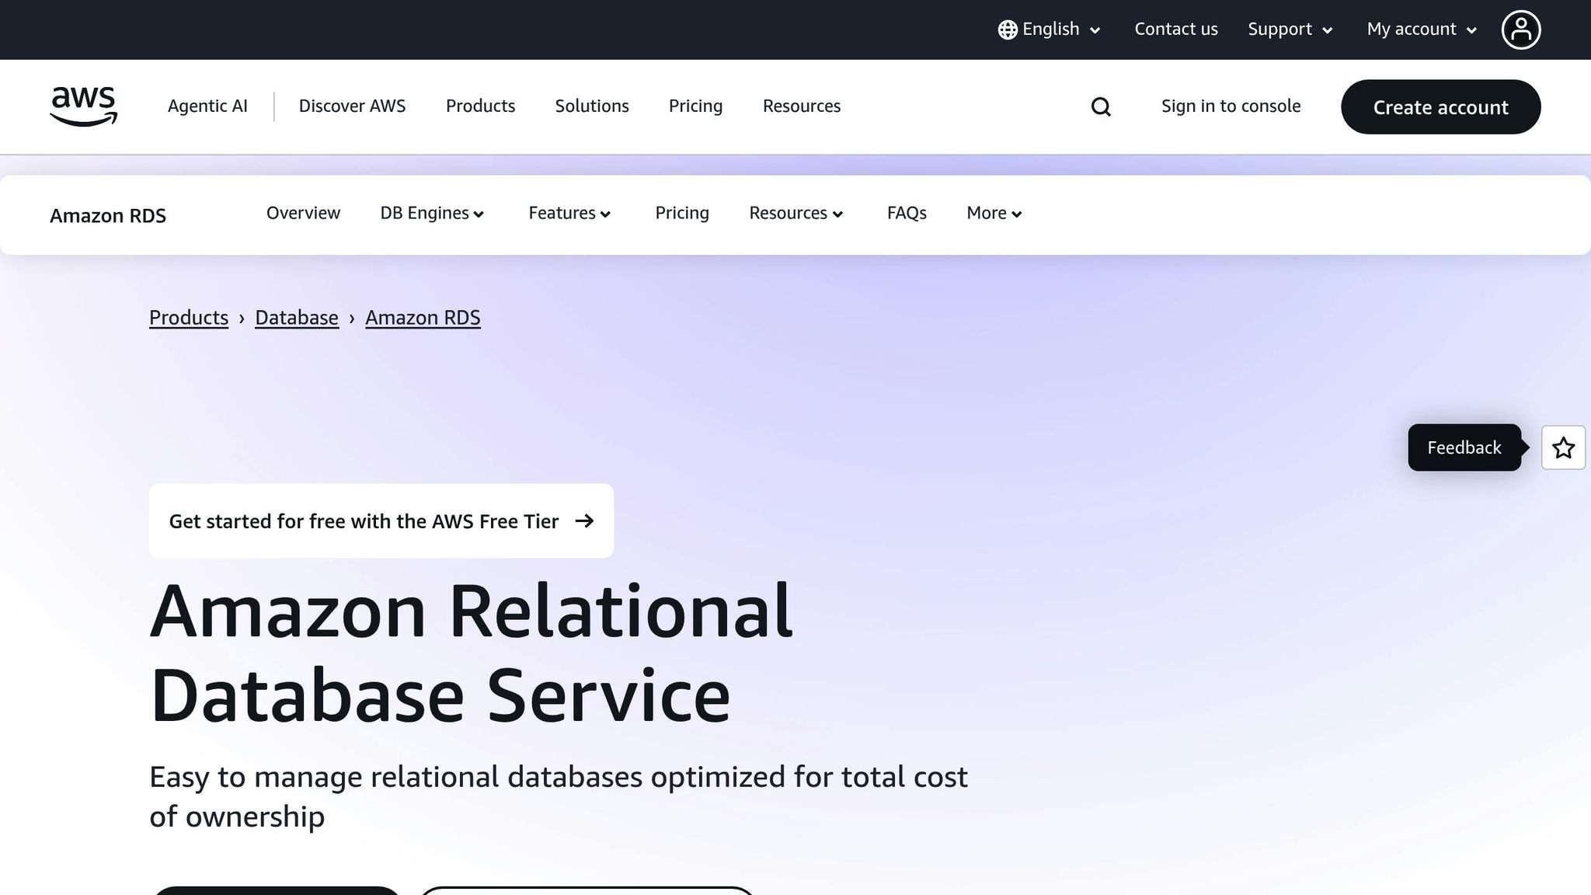
Task: Expand the Support menu
Action: (1290, 30)
